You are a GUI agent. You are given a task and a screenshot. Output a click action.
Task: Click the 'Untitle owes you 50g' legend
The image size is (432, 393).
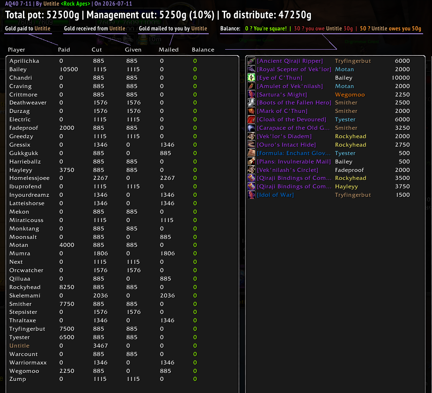(x=390, y=29)
